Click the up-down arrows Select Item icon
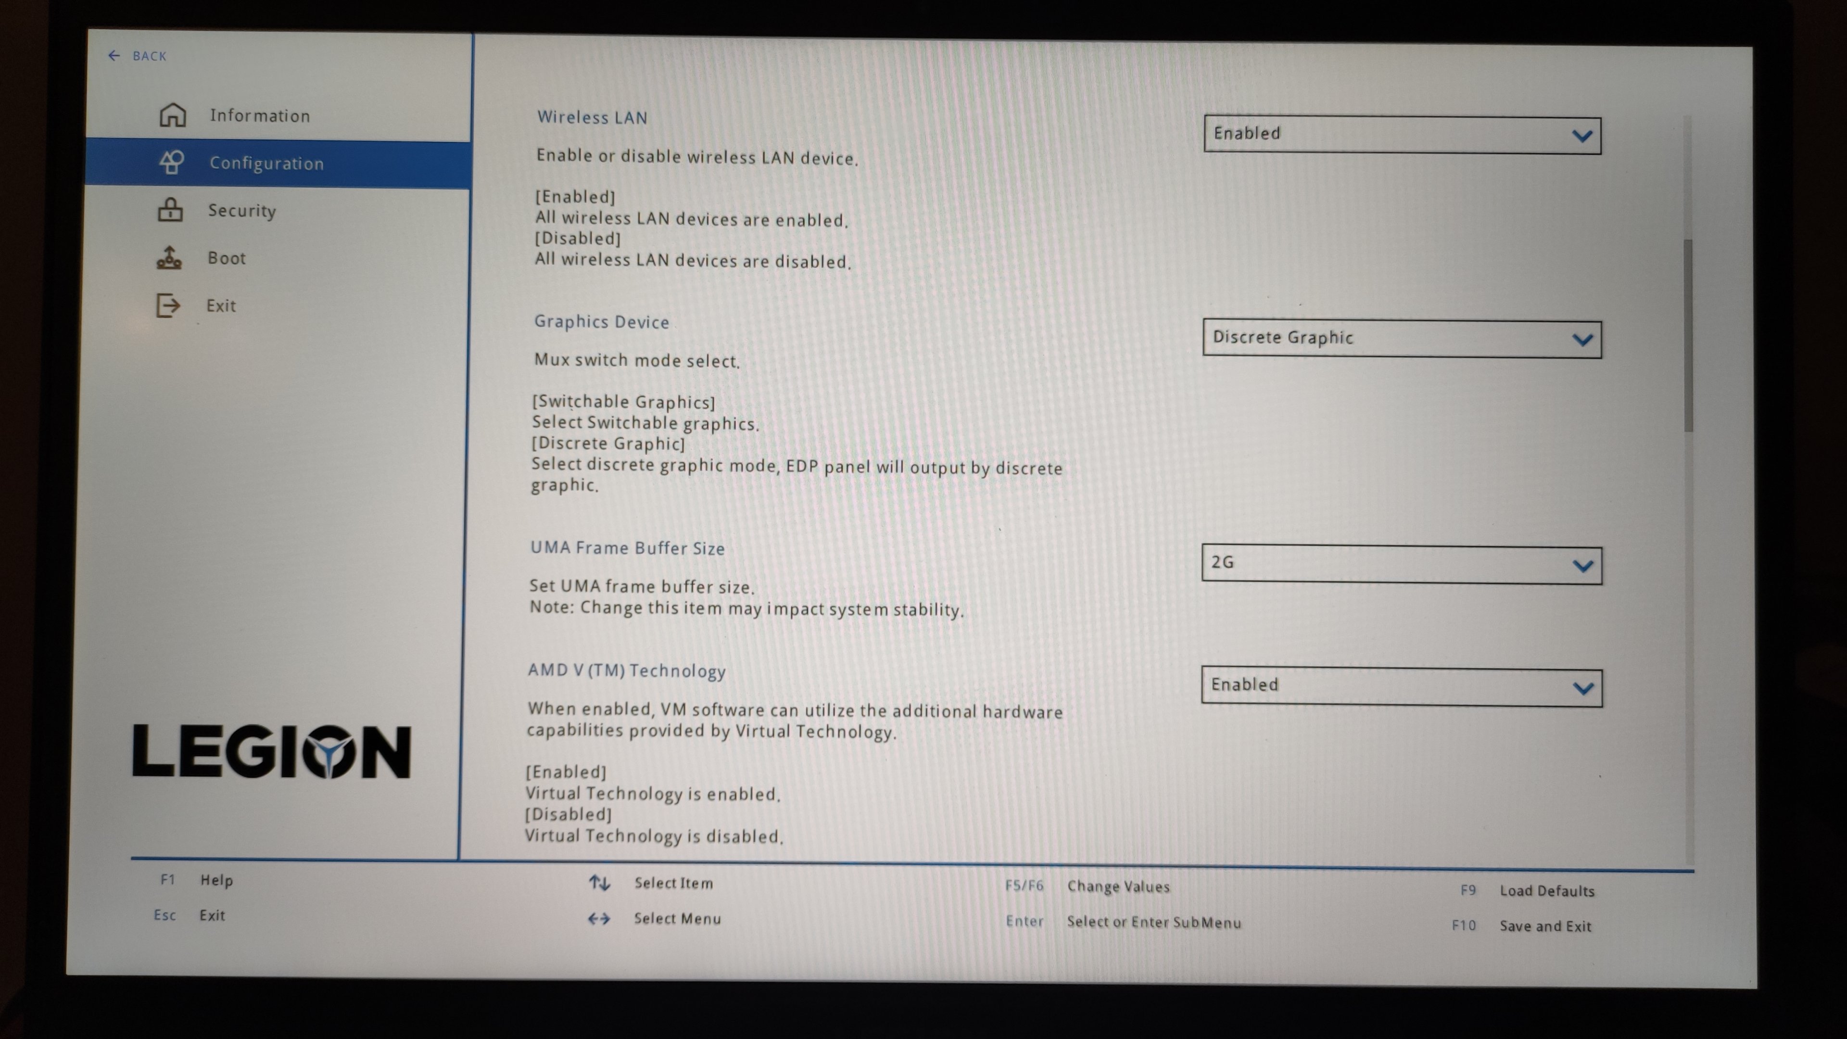Viewport: 1847px width, 1039px height. click(599, 883)
